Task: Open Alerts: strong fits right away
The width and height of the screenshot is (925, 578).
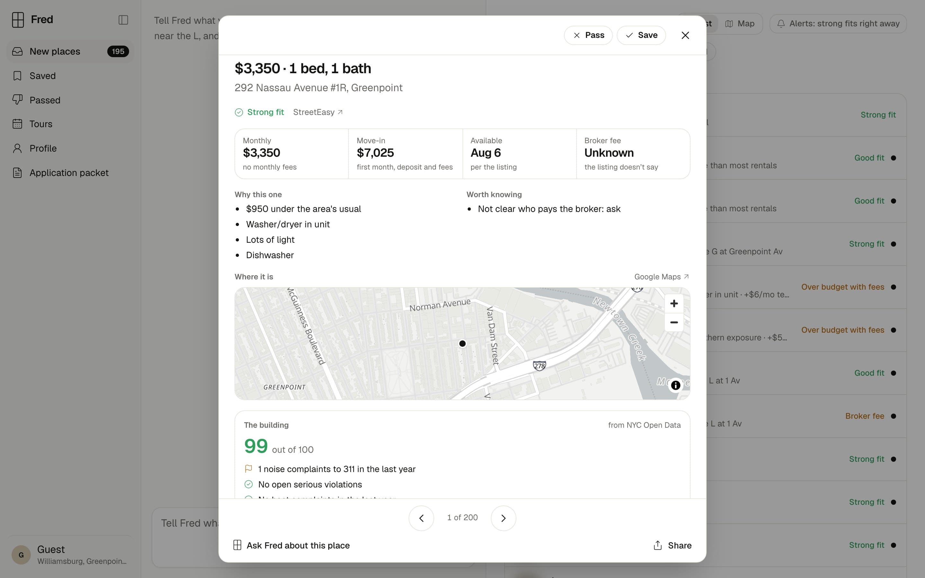Action: coord(838,24)
